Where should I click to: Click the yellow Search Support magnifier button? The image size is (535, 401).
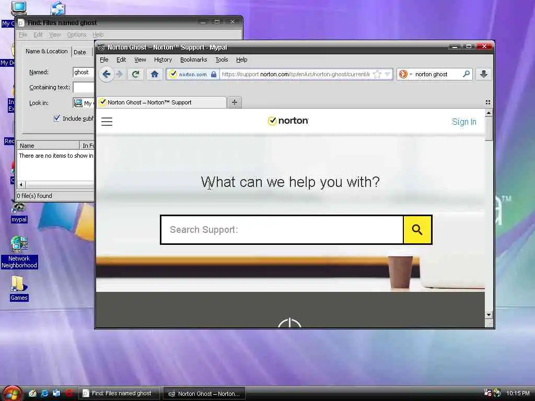[417, 230]
